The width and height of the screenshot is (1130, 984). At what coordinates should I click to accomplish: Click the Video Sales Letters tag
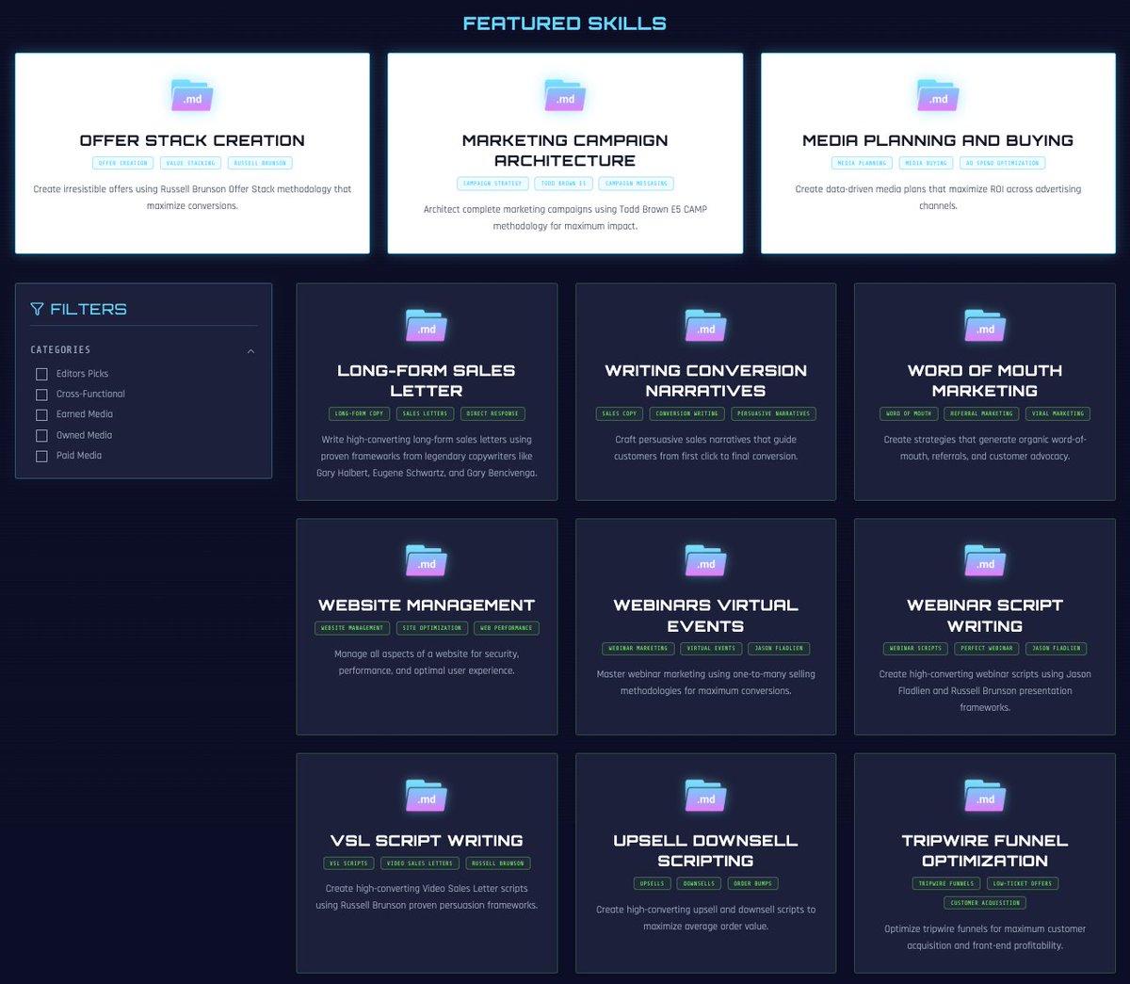(420, 863)
